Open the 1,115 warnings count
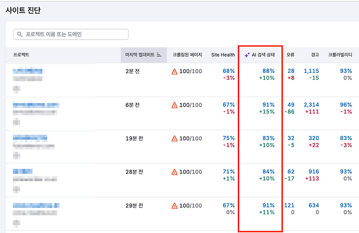Viewport: 359px width, 233px height. pos(312,71)
